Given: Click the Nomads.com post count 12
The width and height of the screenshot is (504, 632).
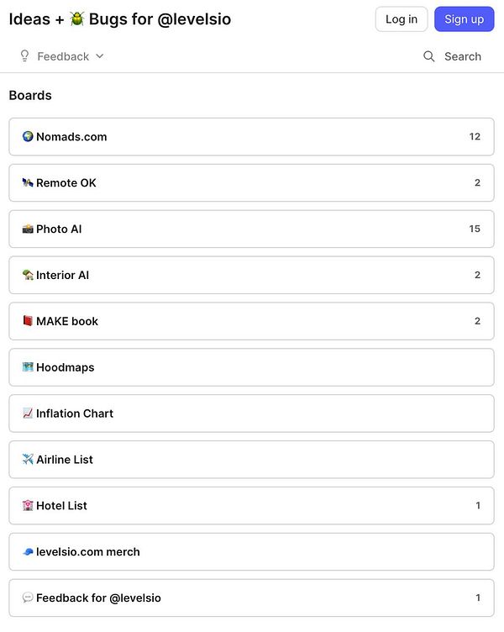Looking at the screenshot, I should pos(475,137).
